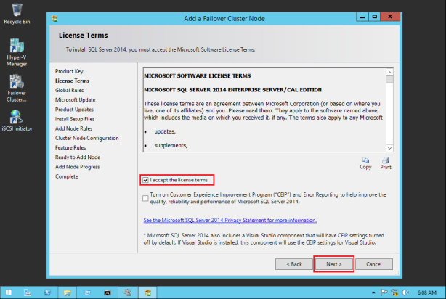Select Feature Rules step in sidebar
The image size is (446, 299).
click(x=70, y=148)
